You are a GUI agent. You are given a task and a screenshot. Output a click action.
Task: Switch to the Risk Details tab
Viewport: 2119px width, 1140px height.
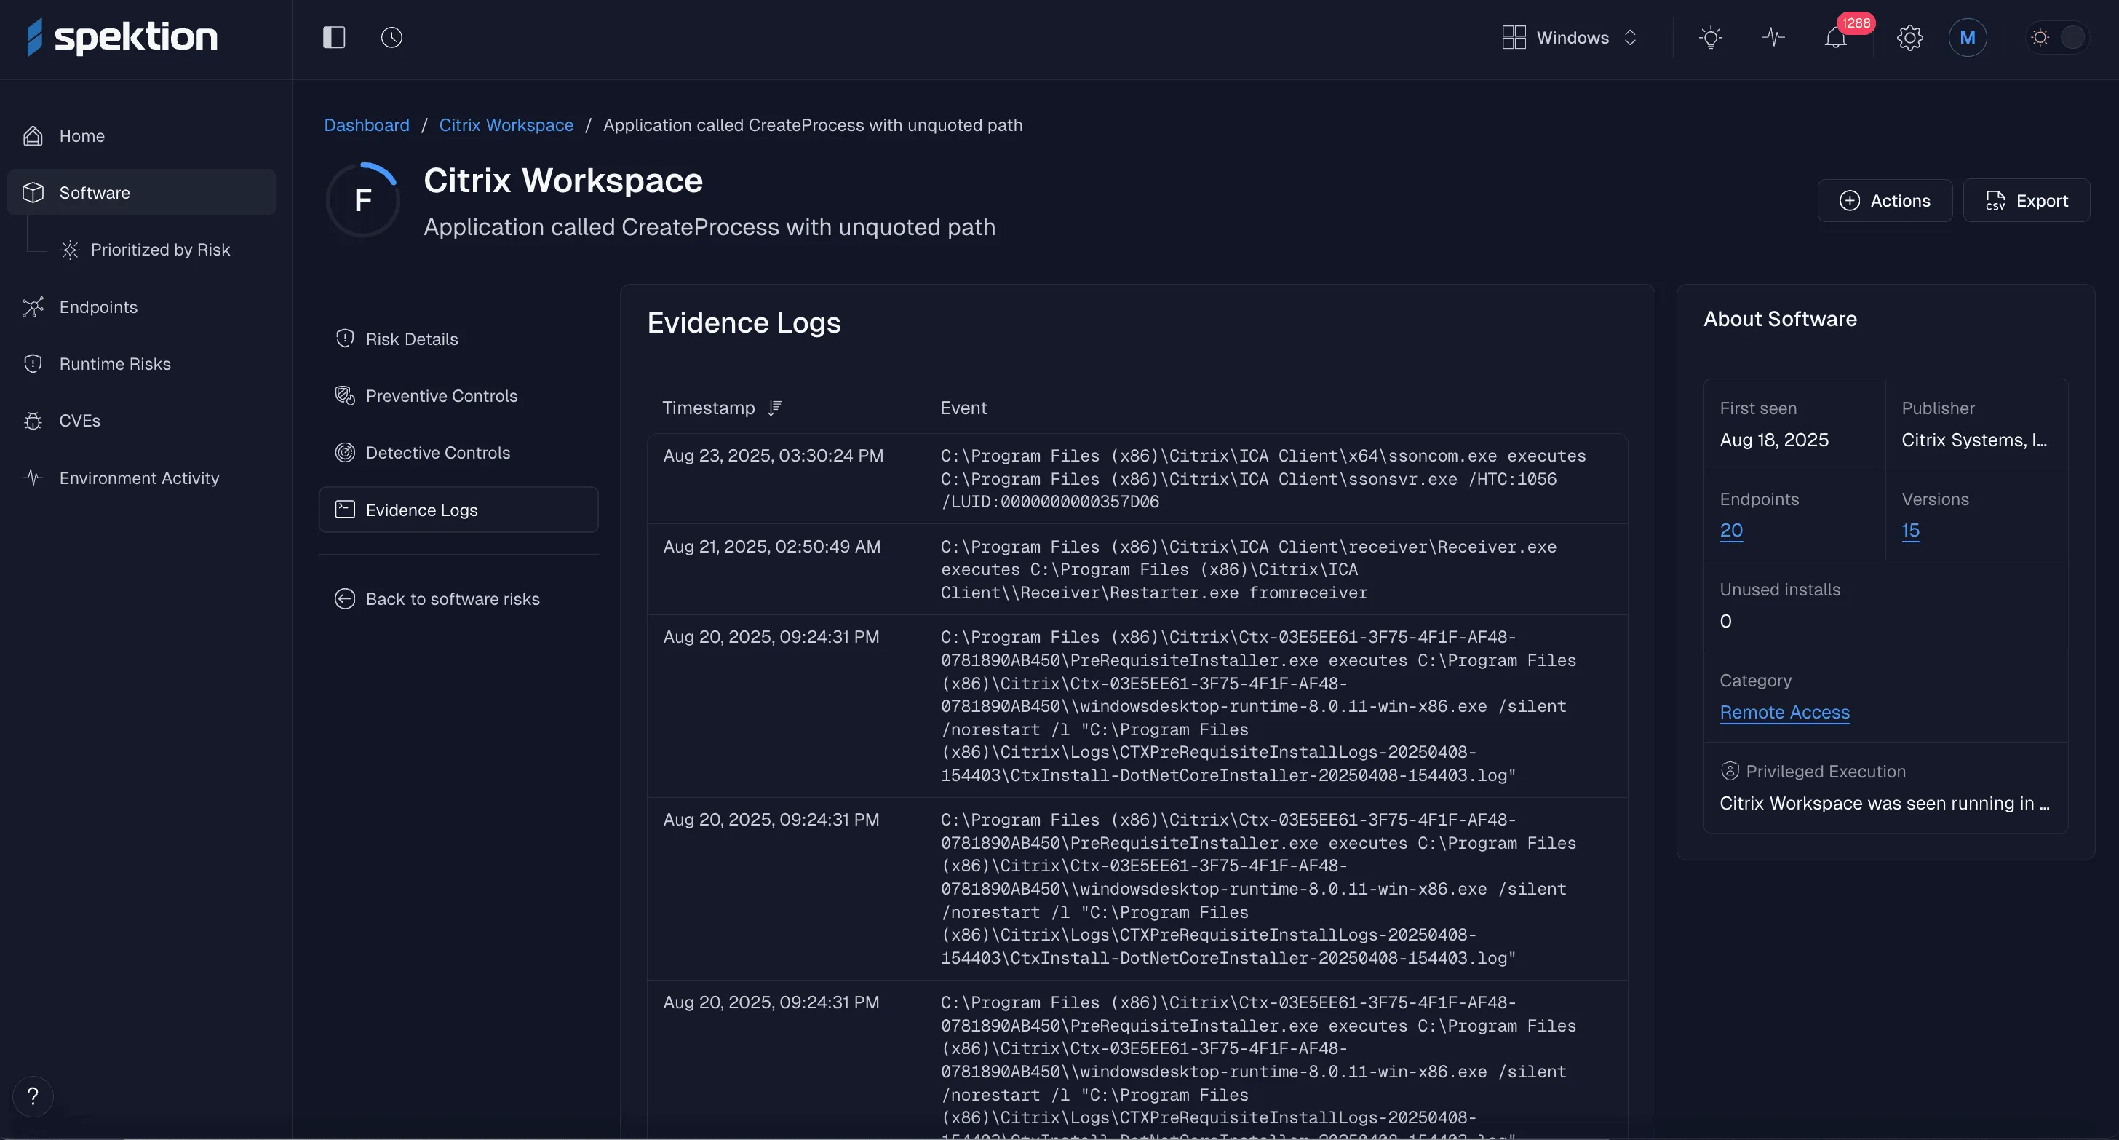[x=411, y=339]
